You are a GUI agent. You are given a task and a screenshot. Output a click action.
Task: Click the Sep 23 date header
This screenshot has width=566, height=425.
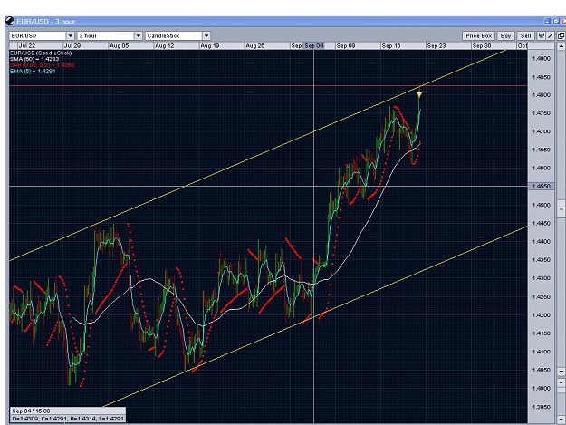436,46
